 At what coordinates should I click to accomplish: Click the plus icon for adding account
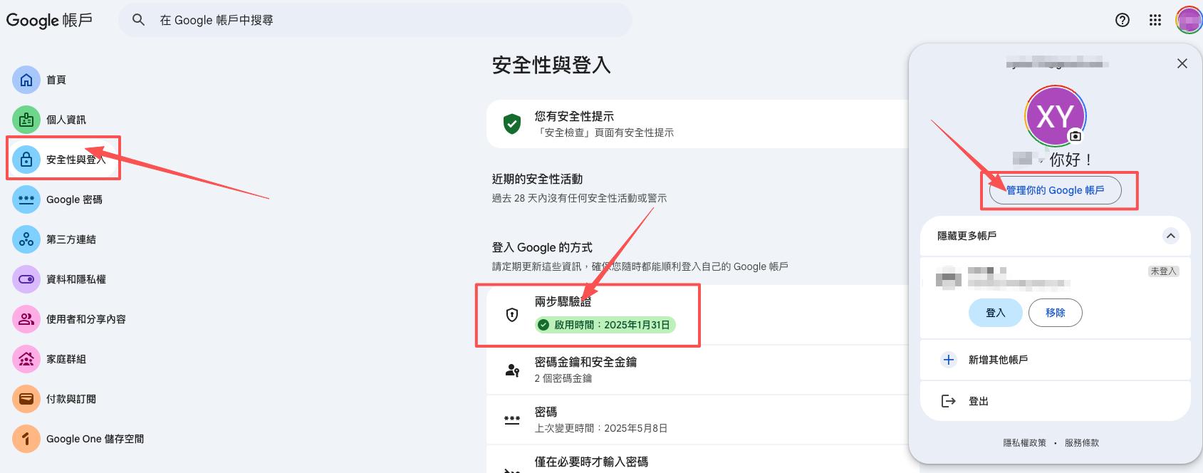pos(949,360)
